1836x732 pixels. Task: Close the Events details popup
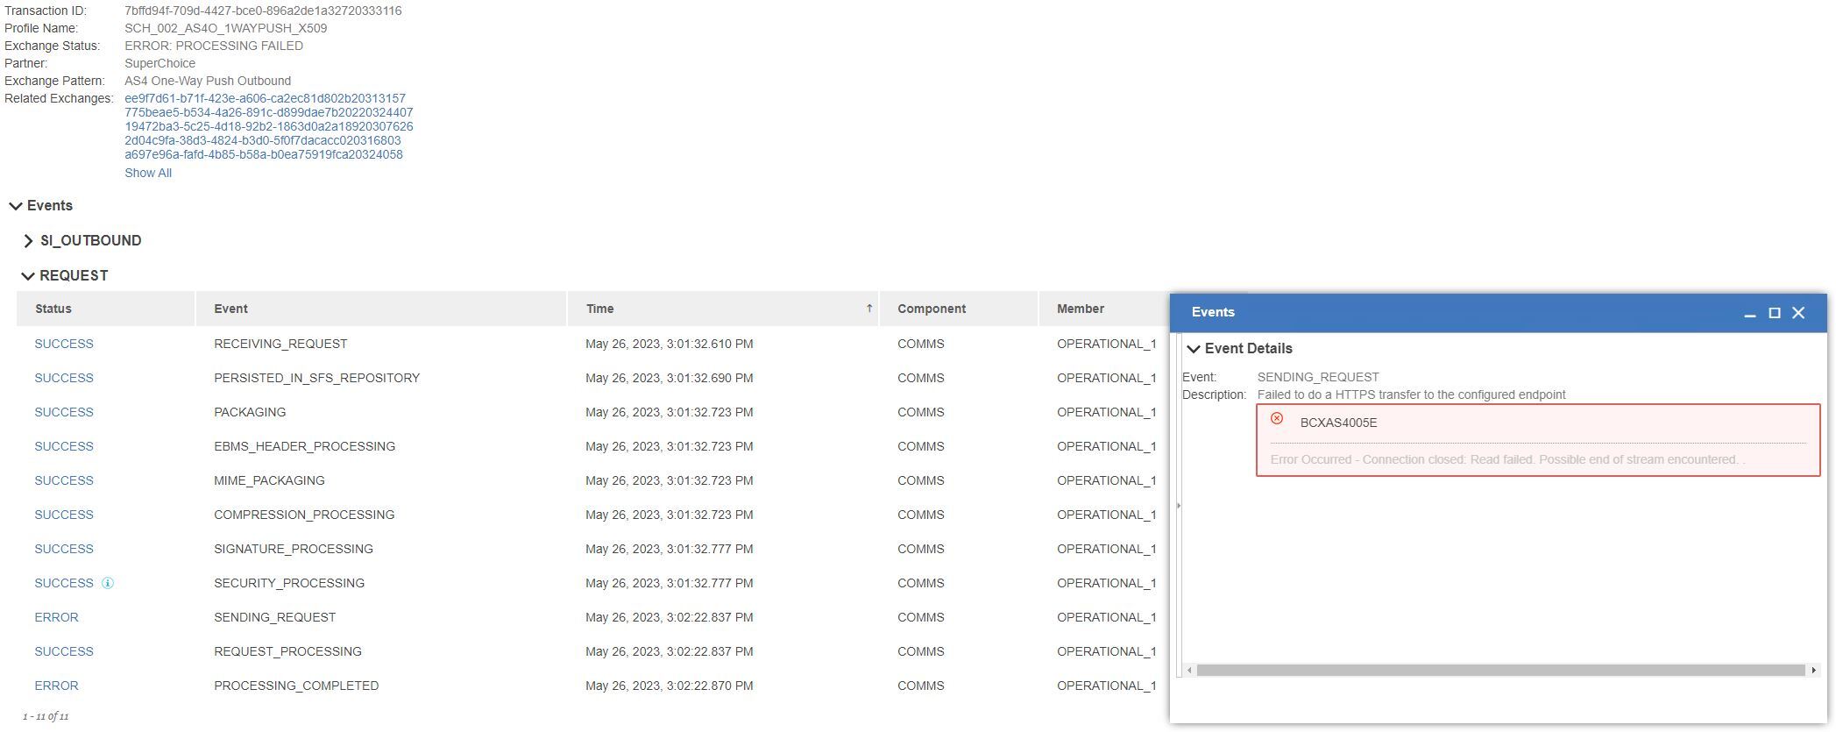[1798, 313]
